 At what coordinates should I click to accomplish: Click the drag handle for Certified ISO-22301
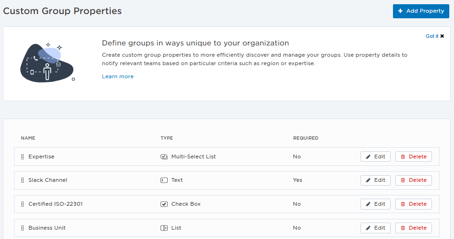(x=23, y=204)
